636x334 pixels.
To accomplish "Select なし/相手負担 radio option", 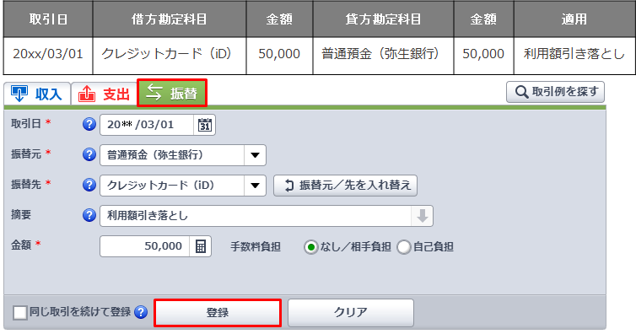I will pyautogui.click(x=310, y=247).
